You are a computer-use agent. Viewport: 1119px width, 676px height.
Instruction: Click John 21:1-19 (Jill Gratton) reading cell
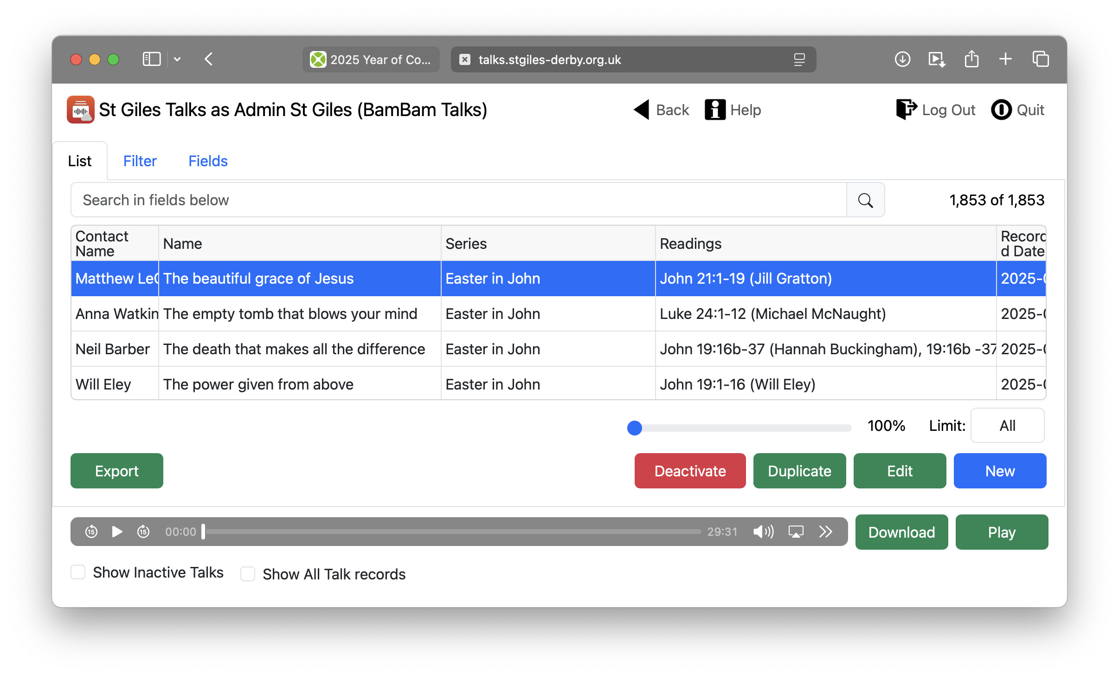pyautogui.click(x=826, y=279)
